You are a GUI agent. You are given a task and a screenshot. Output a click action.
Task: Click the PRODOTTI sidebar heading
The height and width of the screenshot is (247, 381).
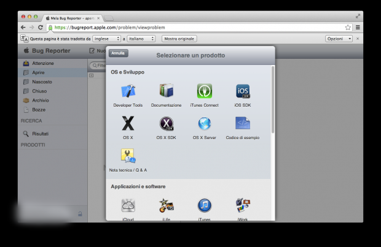[x=33, y=145]
